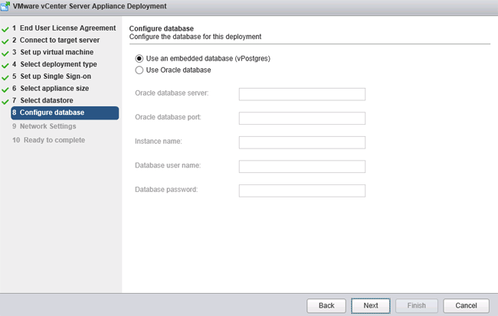
Task: Return to step 7 Select datastore
Action: coord(43,100)
